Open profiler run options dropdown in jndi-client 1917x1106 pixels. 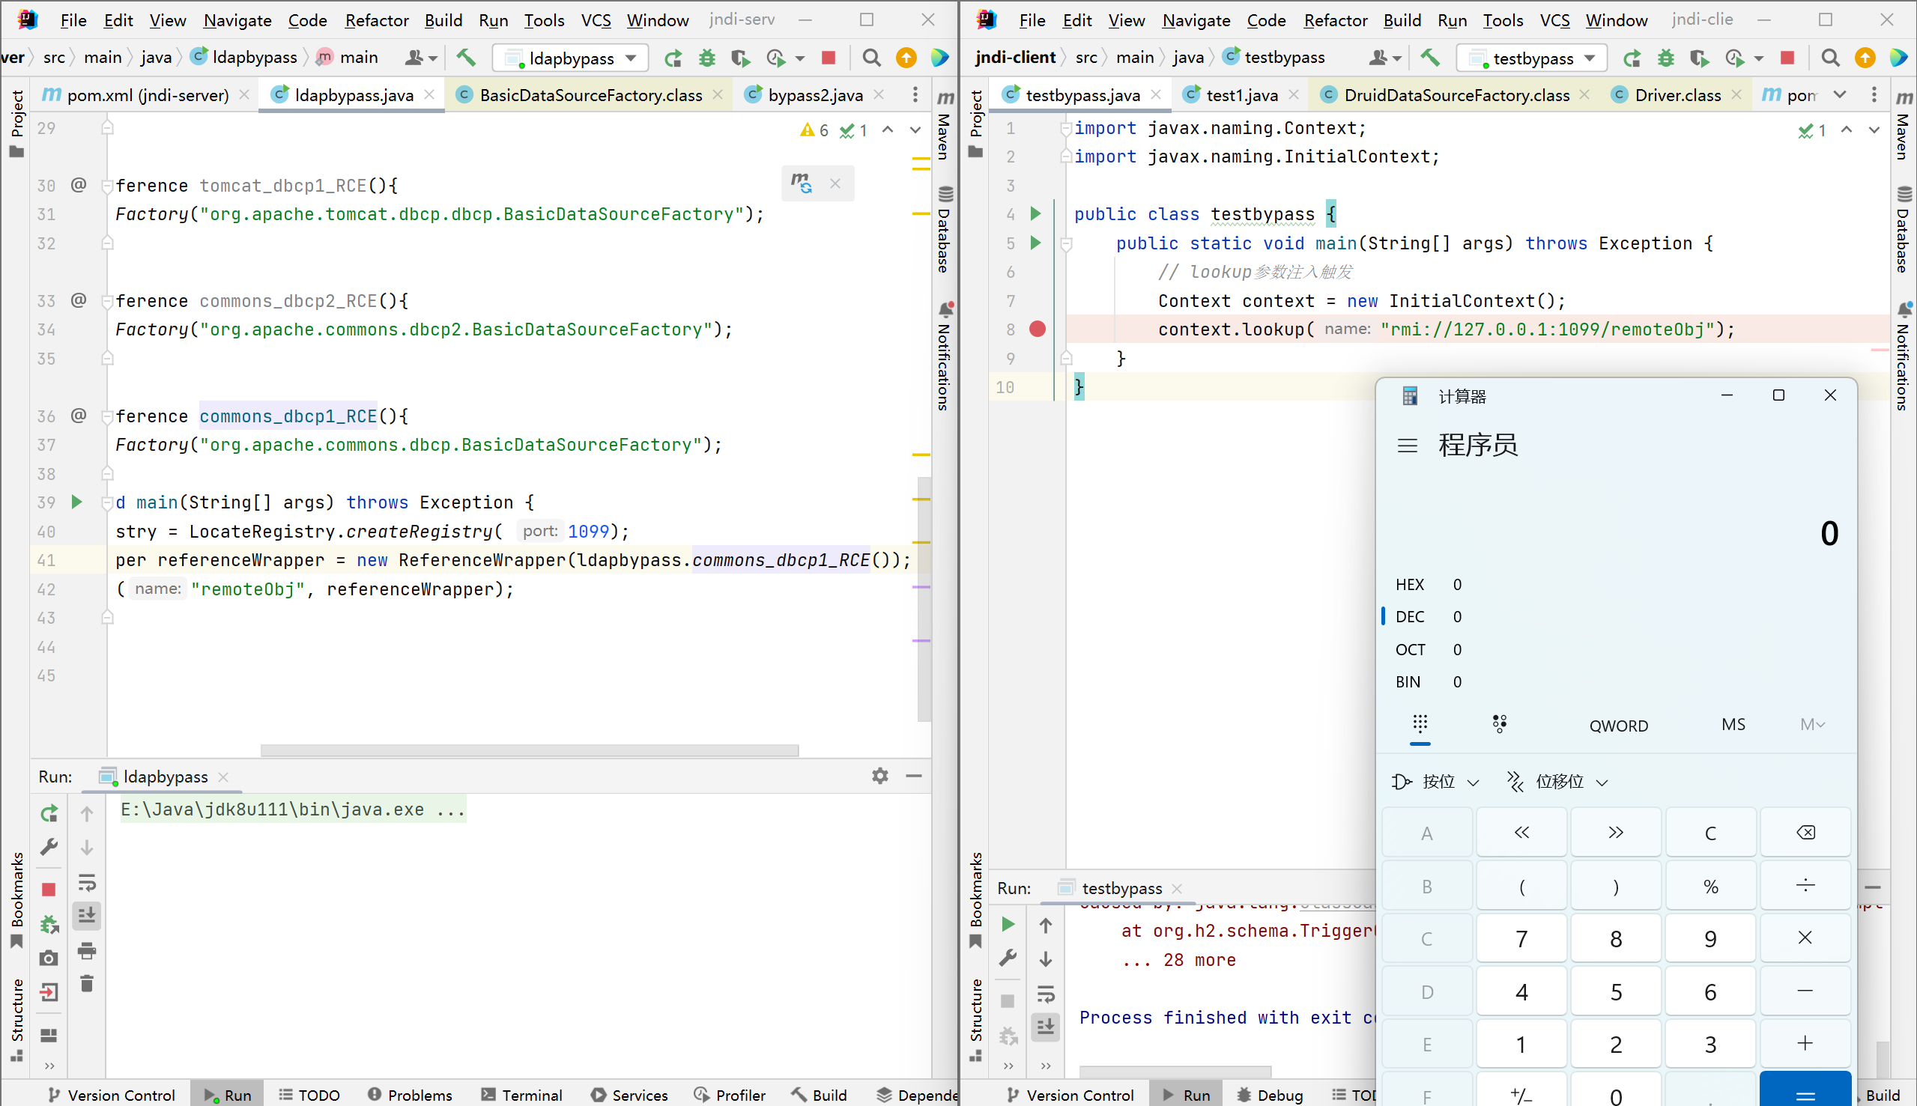click(x=1758, y=58)
